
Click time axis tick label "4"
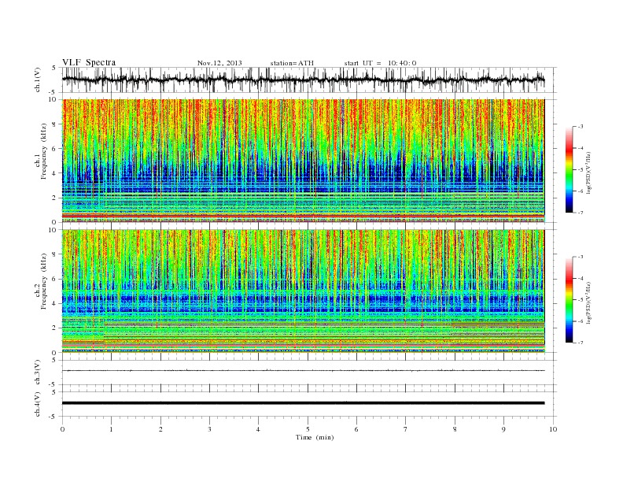[259, 429]
